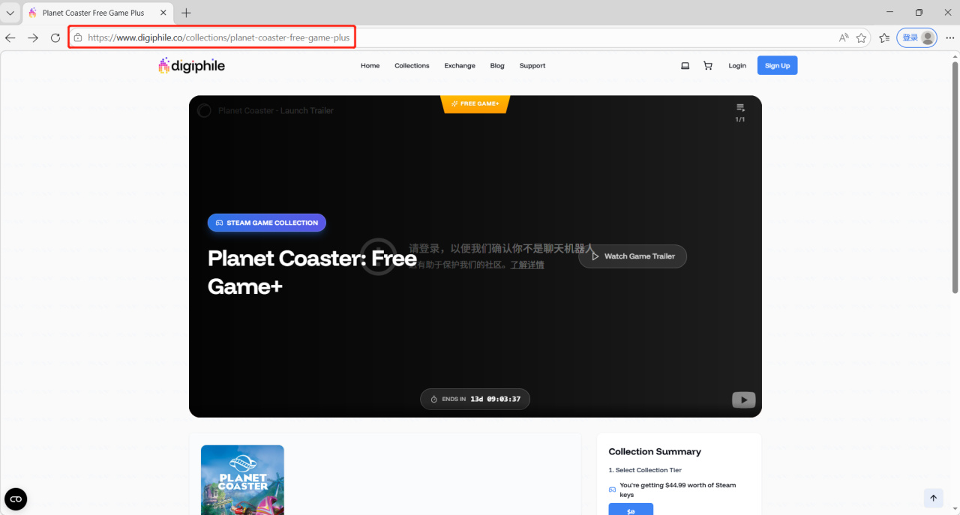Click the '$44.99 worth of Steam keys' text
The image size is (960, 515).
[x=678, y=490]
